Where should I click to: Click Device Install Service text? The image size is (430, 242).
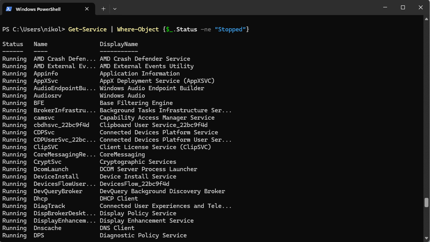pos(138,177)
